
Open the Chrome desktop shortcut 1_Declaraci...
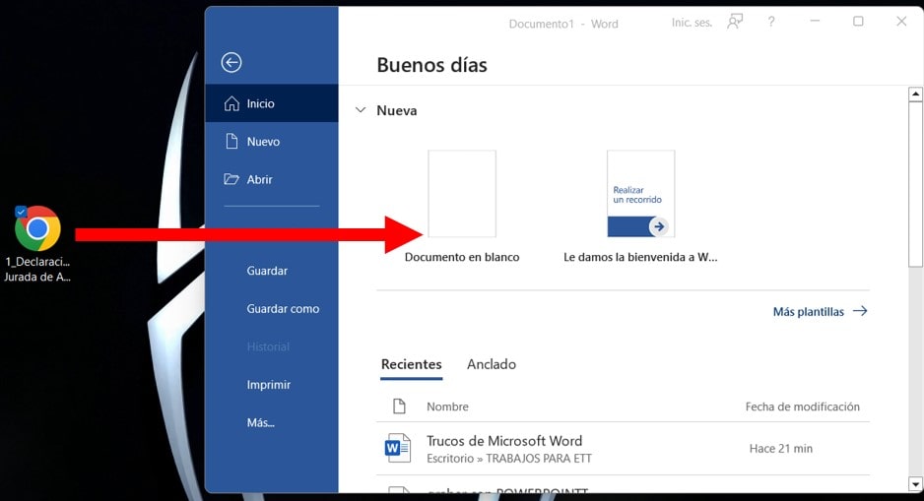[37, 229]
